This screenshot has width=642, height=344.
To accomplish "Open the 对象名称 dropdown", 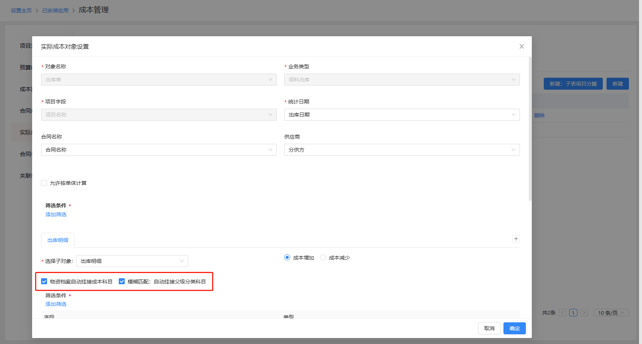I will tap(159, 80).
